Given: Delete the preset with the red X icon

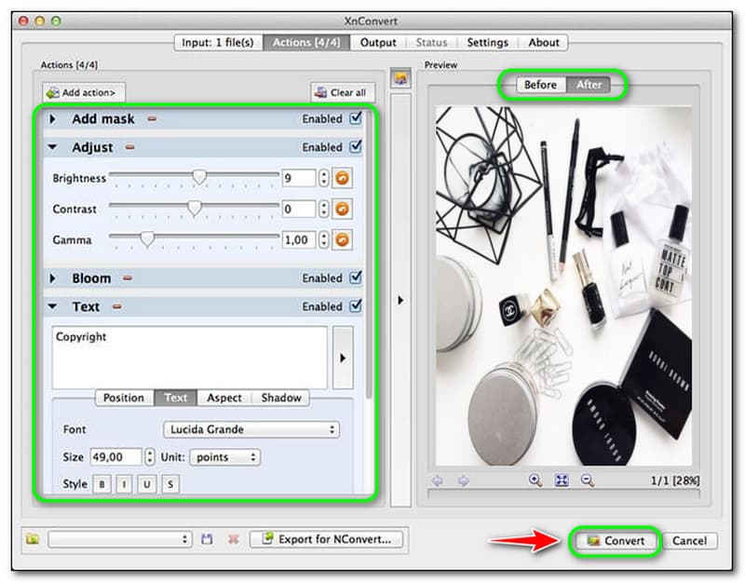Looking at the screenshot, I should click(234, 539).
